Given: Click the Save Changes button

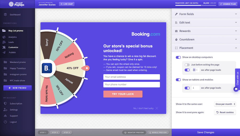Looking at the screenshot, I should [x=206, y=132].
